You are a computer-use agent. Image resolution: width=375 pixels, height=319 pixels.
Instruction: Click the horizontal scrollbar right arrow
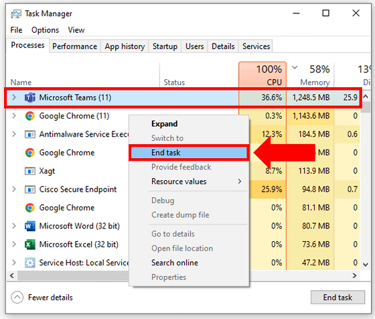click(x=355, y=275)
